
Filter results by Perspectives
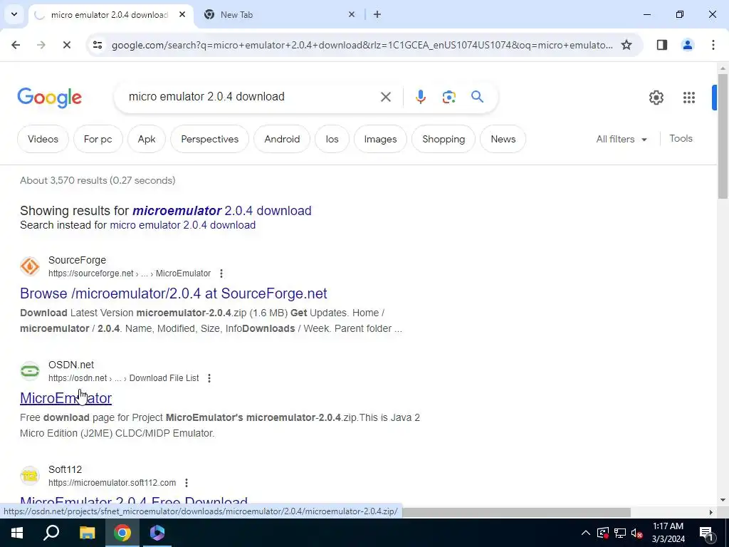pos(210,139)
